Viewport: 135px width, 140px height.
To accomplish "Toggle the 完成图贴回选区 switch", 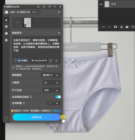I will (x=58, y=97).
